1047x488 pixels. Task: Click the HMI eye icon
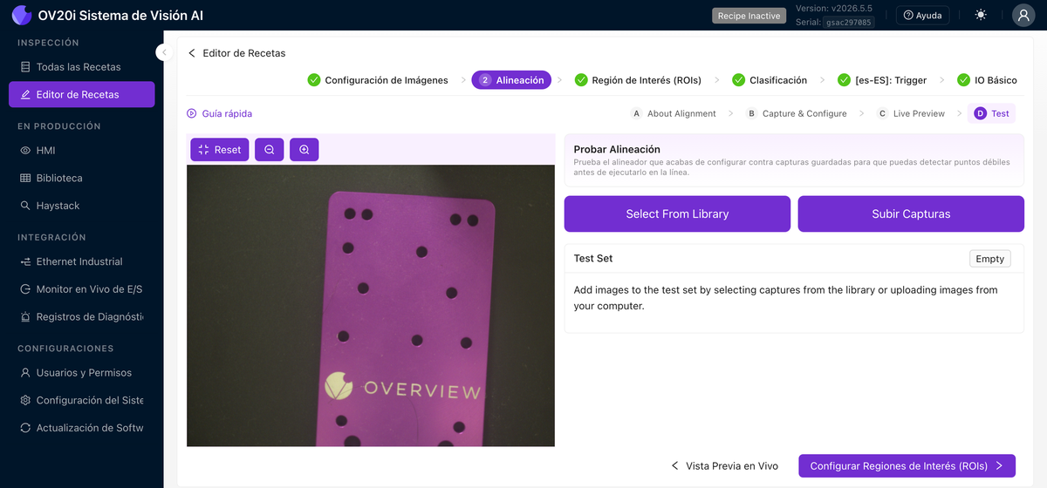25,150
